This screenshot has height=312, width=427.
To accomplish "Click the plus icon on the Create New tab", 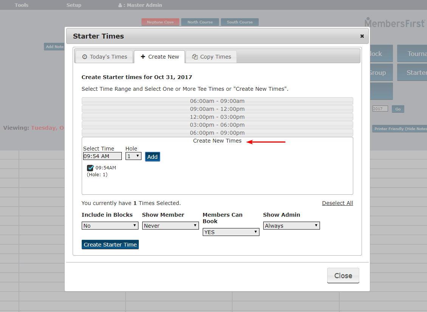I will (143, 56).
